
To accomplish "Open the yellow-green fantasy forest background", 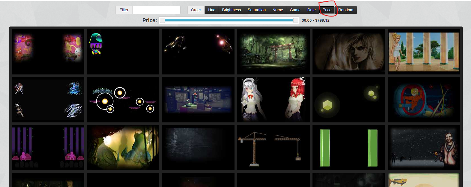I will point(123,148).
